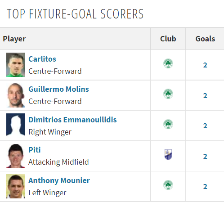The height and width of the screenshot is (202, 224).
Task: Open Carlitos player profile link
Action: 42,59
